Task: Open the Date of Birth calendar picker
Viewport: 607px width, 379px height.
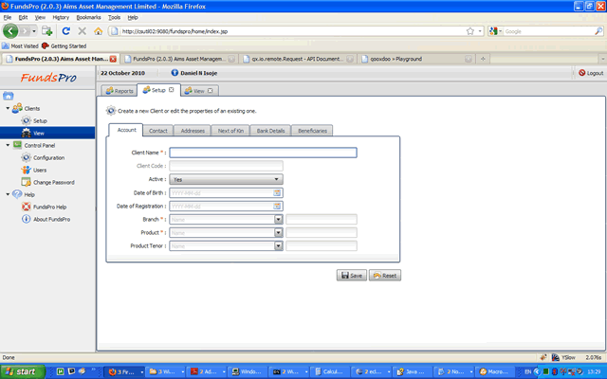Action: coord(278,192)
